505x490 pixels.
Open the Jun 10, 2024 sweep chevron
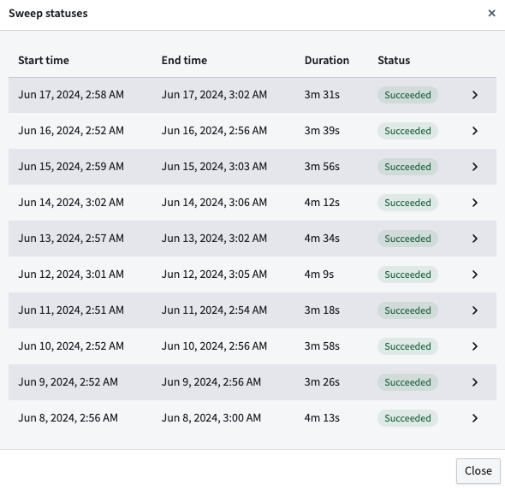click(475, 346)
